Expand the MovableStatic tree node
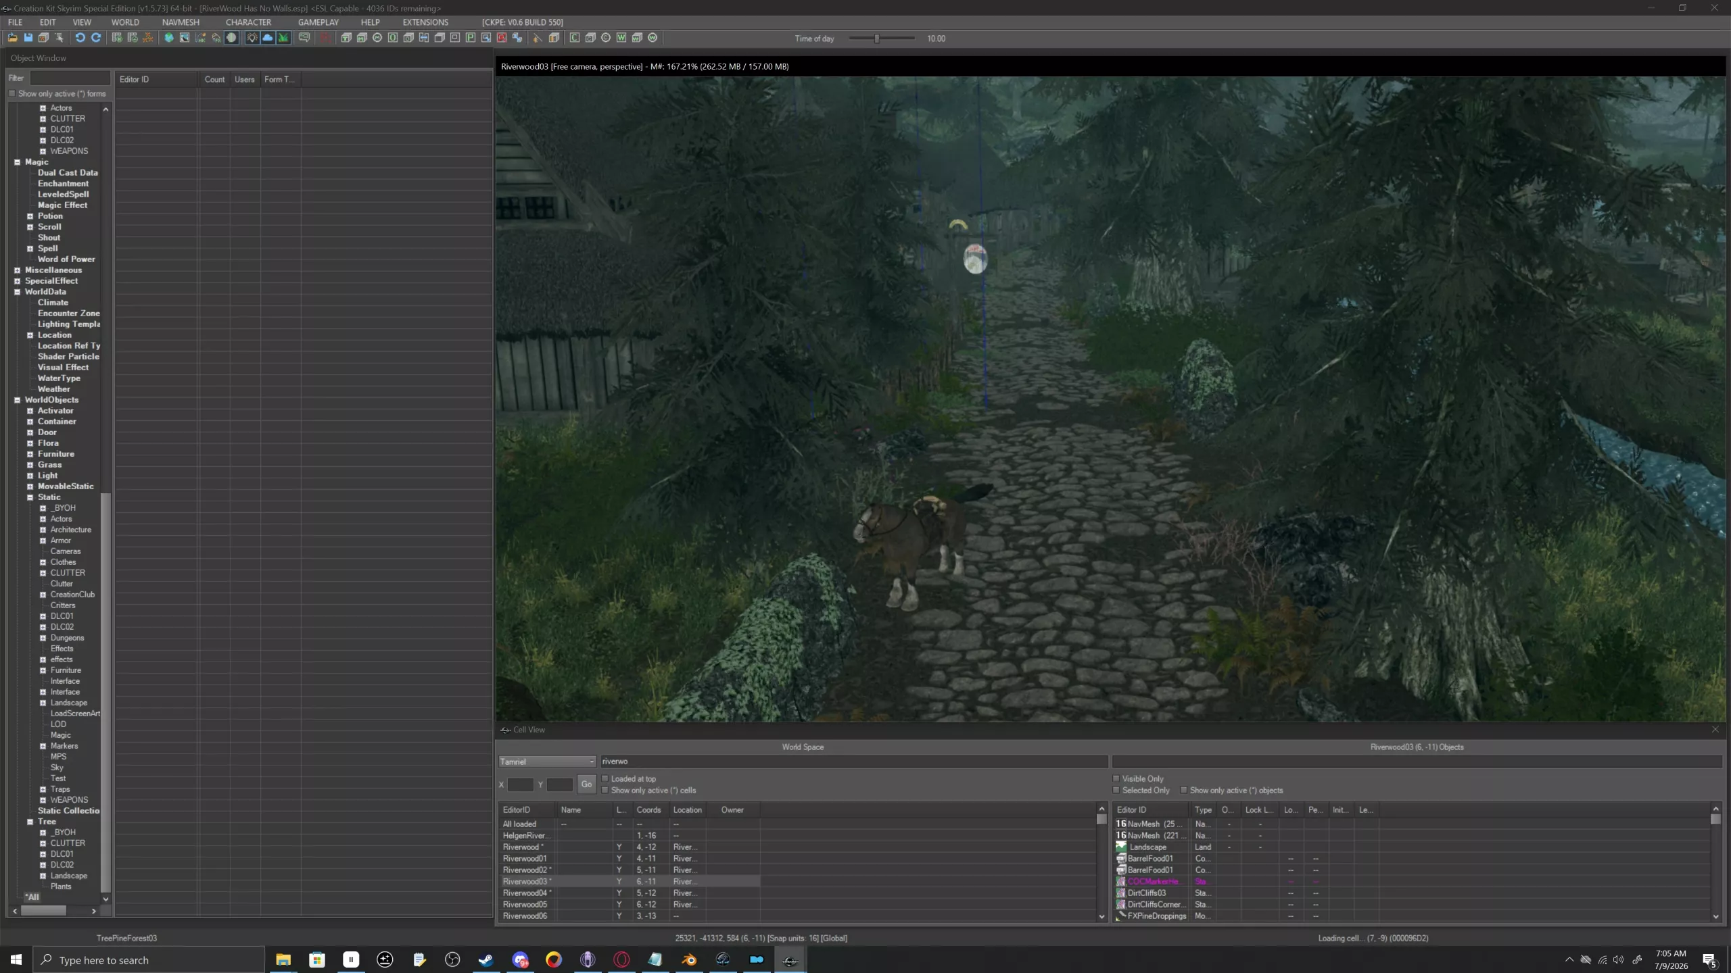1731x973 pixels. pos(30,487)
